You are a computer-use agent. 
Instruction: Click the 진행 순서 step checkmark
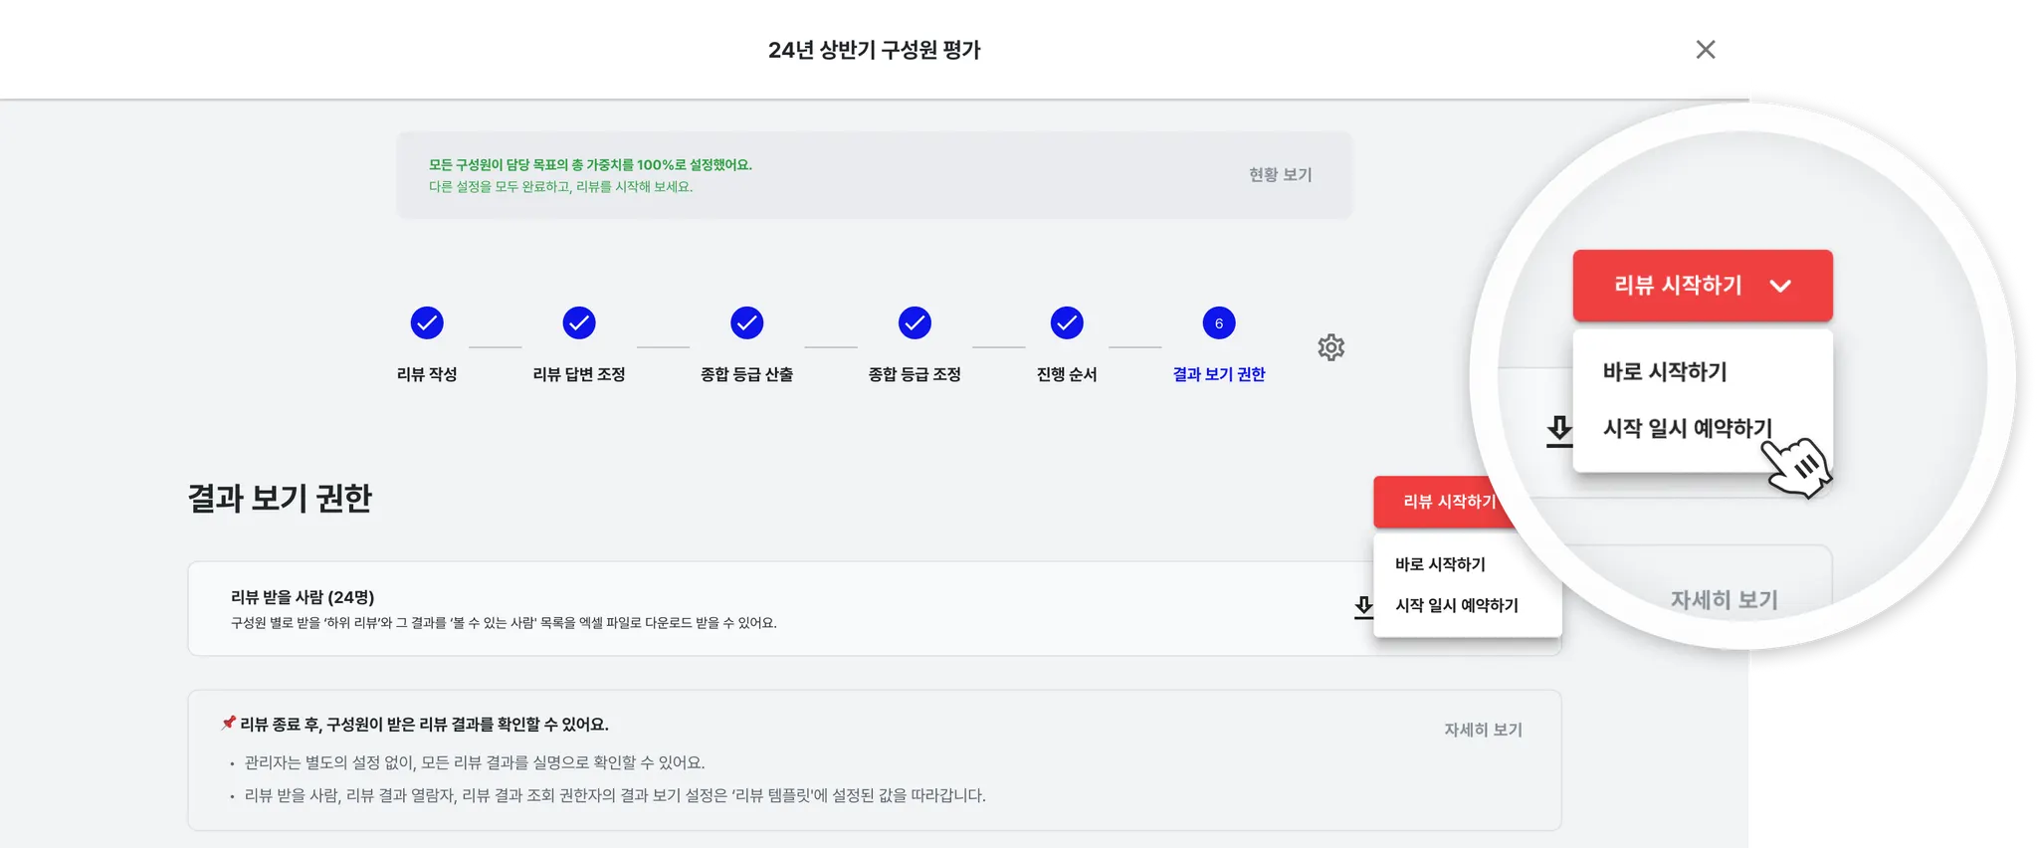1067,323
